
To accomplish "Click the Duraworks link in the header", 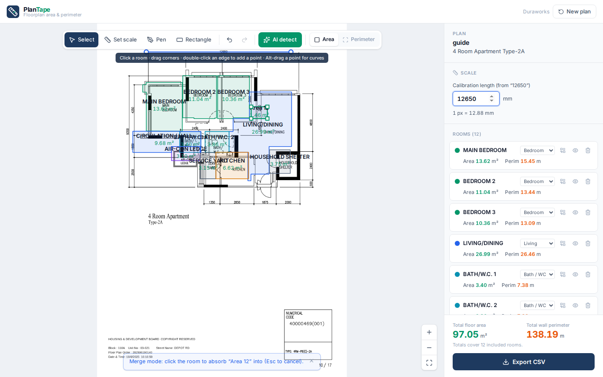I will [x=536, y=12].
